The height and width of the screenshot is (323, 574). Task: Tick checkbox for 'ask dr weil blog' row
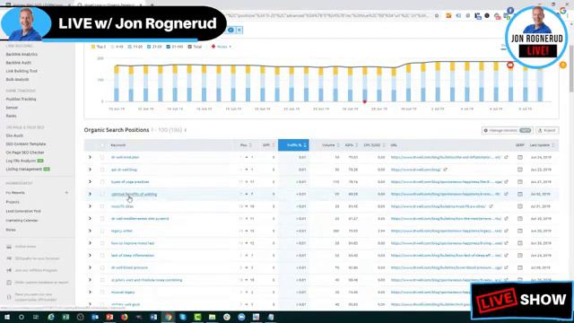click(102, 170)
